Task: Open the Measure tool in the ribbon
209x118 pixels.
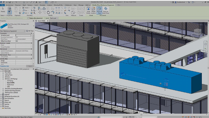Action: coord(73,12)
